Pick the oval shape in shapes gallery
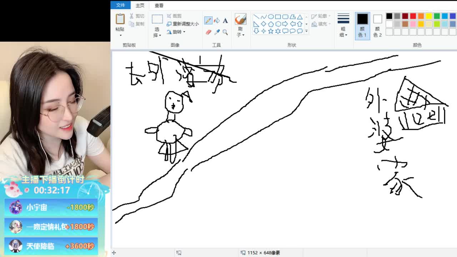This screenshot has width=457, height=257. point(271,17)
